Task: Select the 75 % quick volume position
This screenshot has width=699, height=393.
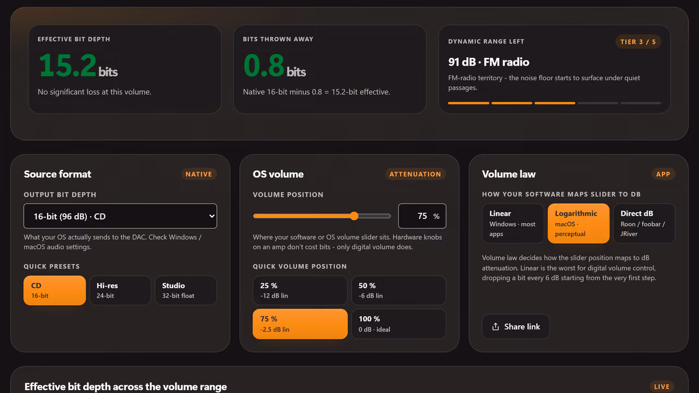Action: click(x=300, y=324)
